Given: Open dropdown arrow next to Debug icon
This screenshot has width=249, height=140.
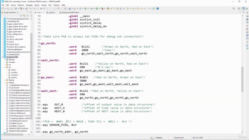Looking at the screenshot, I should point(94,9).
